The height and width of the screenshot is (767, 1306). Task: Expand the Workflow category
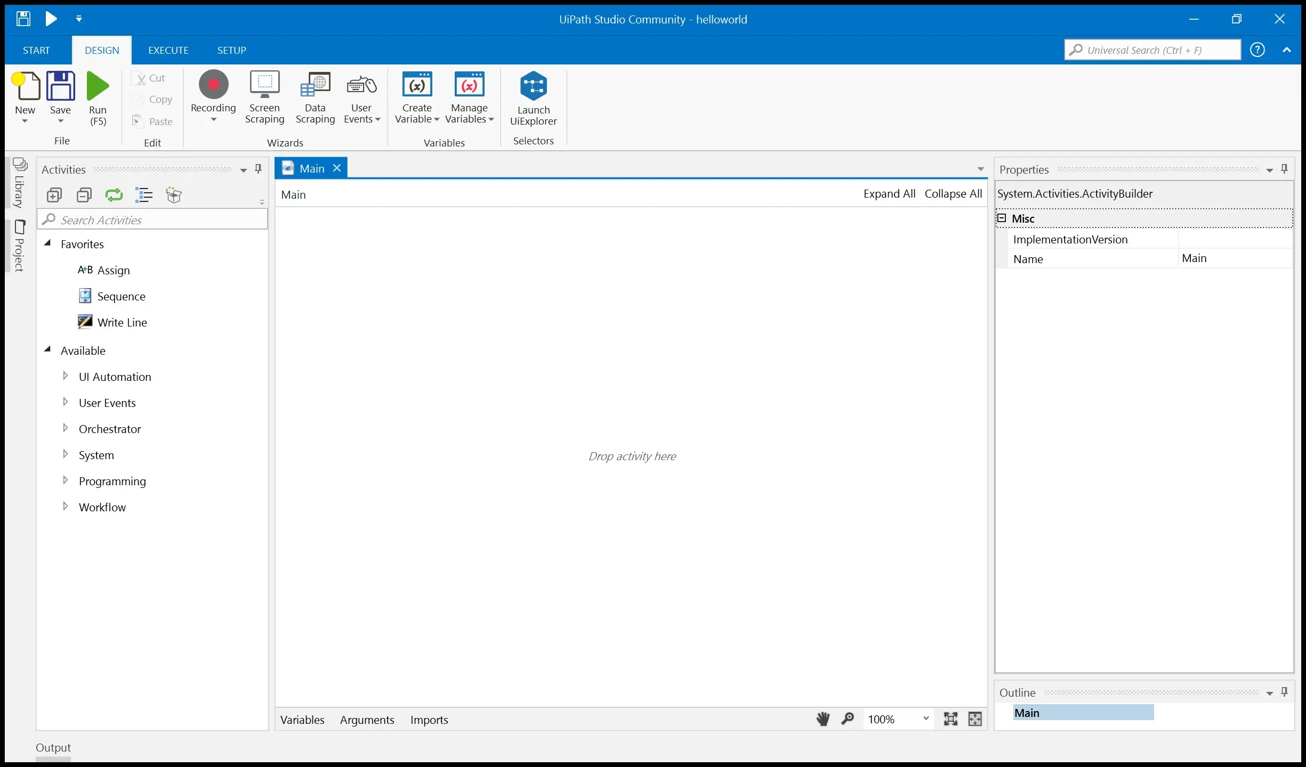point(66,507)
